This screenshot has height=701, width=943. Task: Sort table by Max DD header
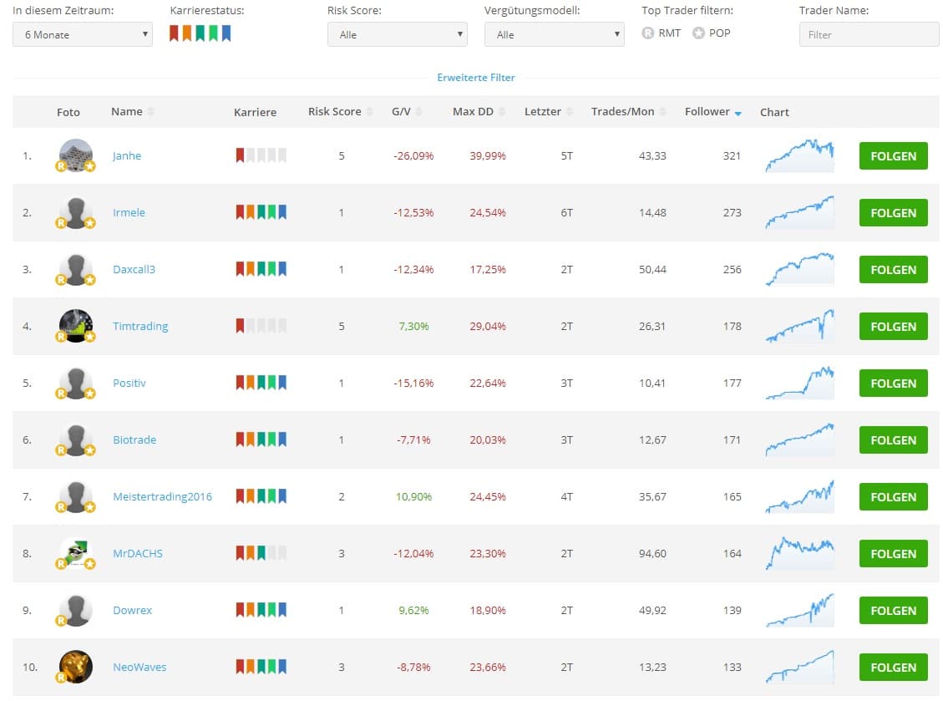point(473,112)
